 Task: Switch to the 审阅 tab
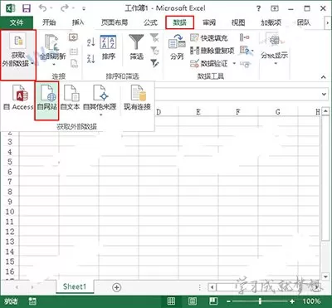tap(209, 22)
